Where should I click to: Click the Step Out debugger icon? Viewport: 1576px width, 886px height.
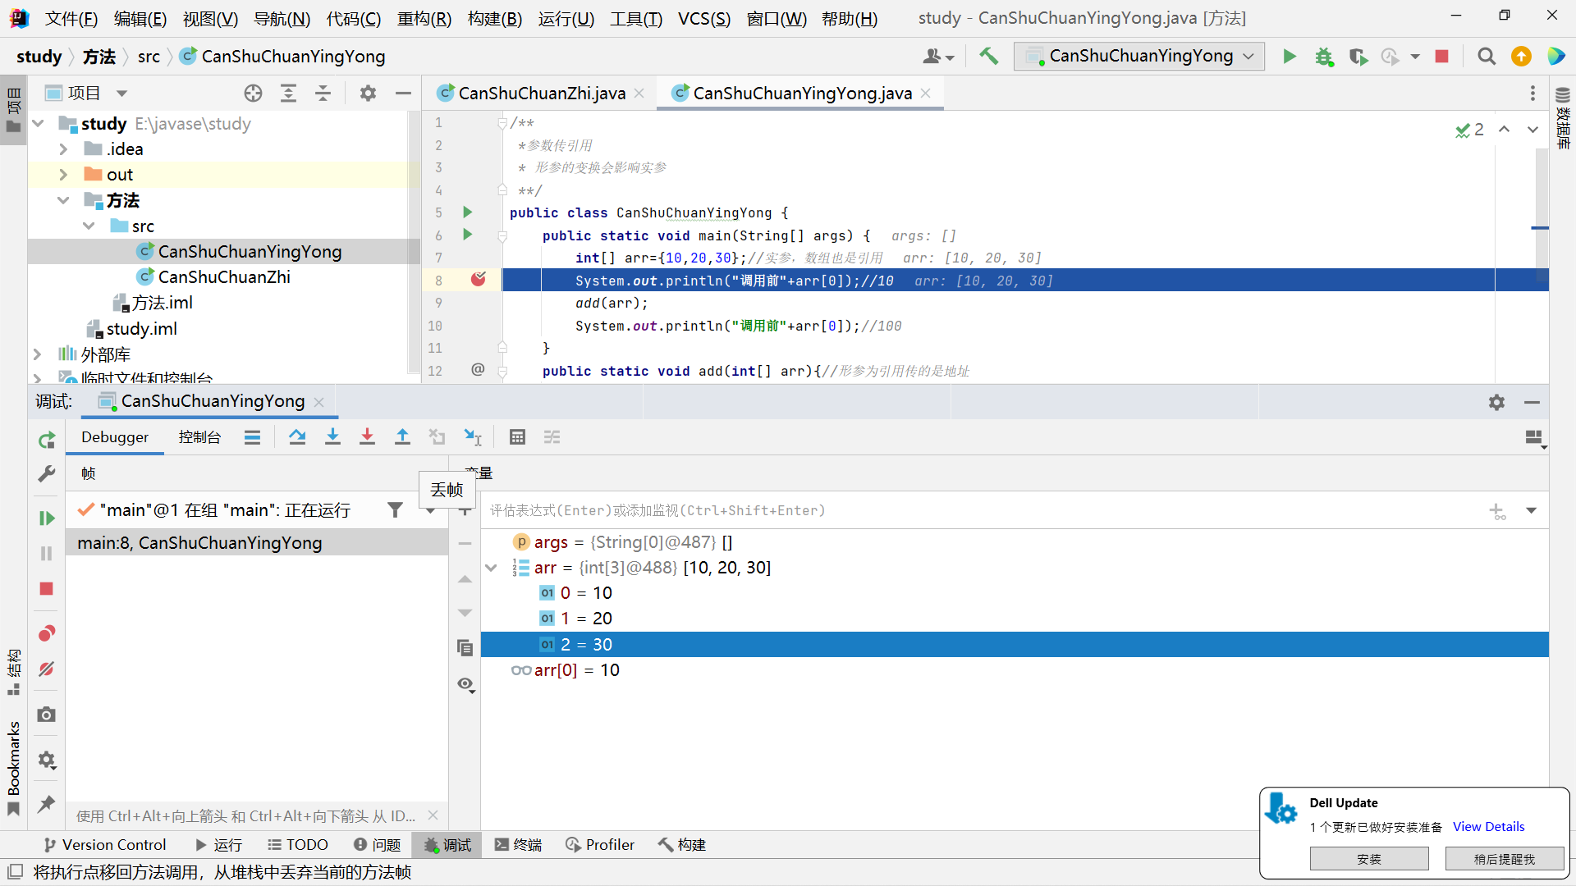click(x=402, y=437)
